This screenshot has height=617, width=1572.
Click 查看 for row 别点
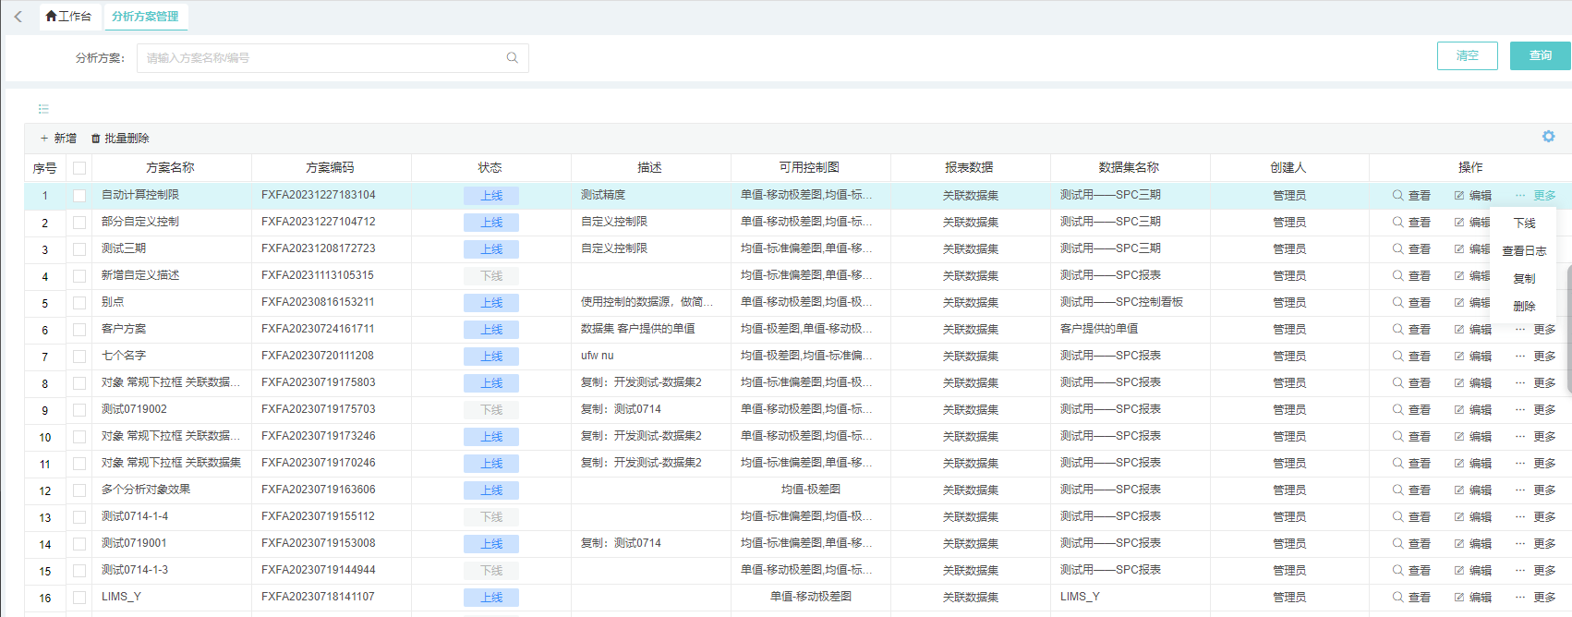(1411, 303)
